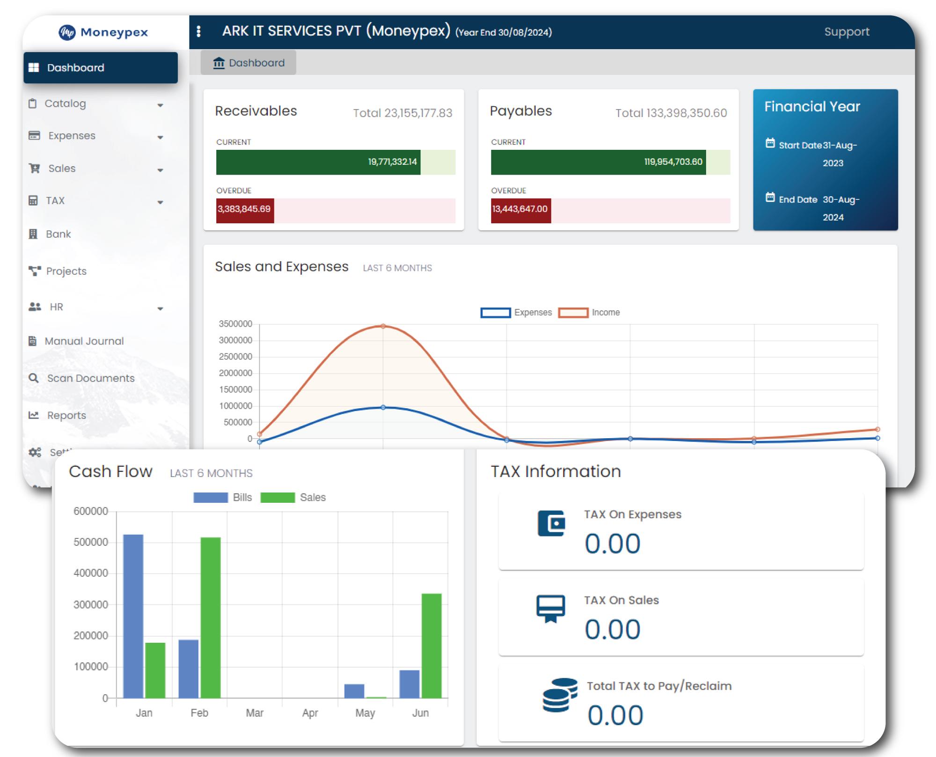Click the TAX On Expenses wallet icon

(551, 523)
